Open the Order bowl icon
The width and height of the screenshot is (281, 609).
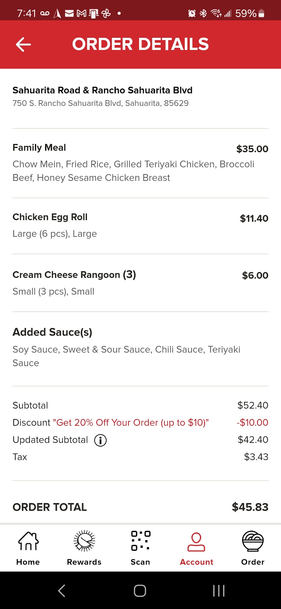(252, 541)
